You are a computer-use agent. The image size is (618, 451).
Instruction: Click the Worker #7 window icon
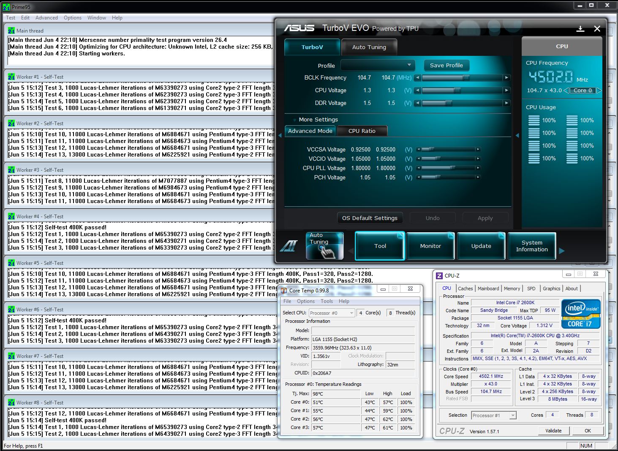point(11,356)
